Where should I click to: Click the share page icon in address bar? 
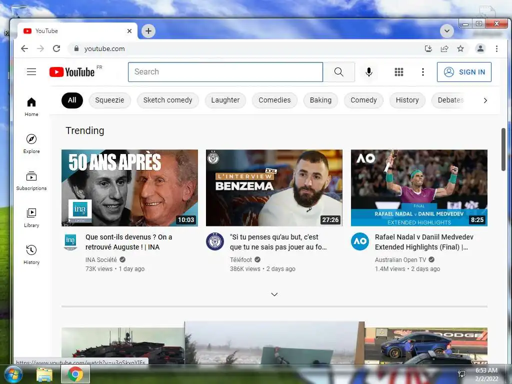coord(444,48)
